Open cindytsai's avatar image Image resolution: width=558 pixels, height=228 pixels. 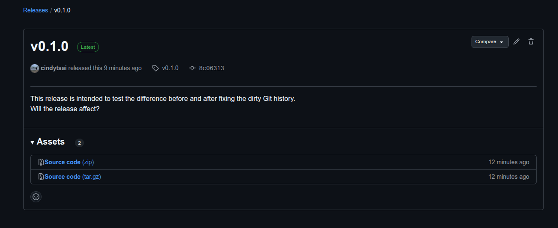point(35,68)
